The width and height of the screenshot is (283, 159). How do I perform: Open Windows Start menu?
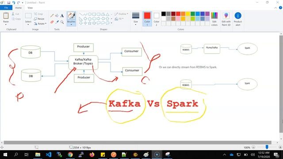5,155
